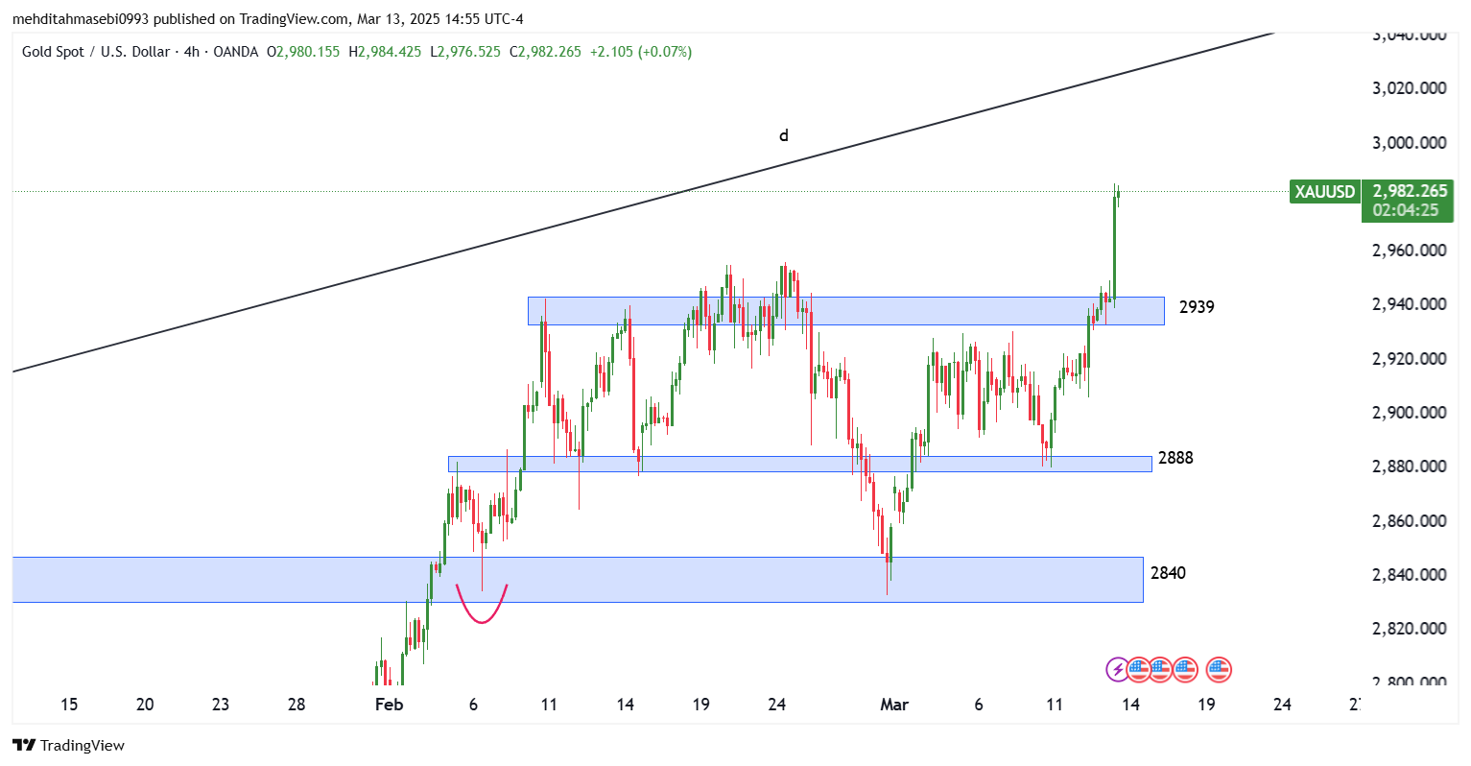
Task: Click the 4h interval in the header
Action: pos(192,52)
